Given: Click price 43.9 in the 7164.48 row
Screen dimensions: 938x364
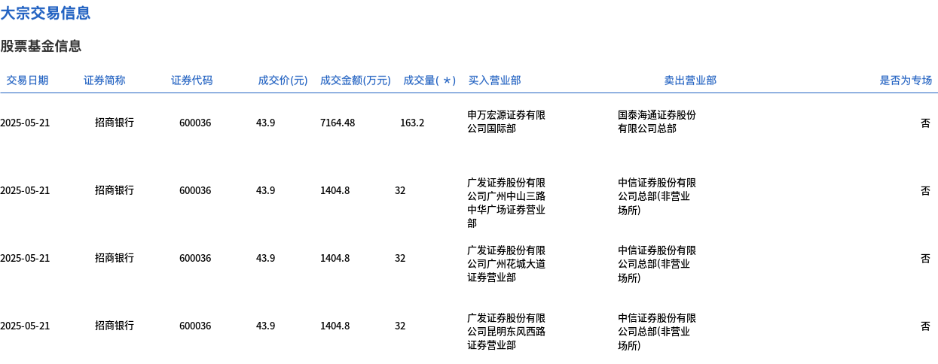Looking at the screenshot, I should point(265,123).
